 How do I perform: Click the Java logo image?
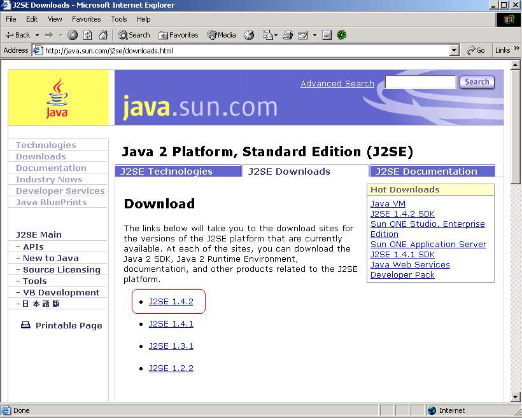click(x=58, y=97)
